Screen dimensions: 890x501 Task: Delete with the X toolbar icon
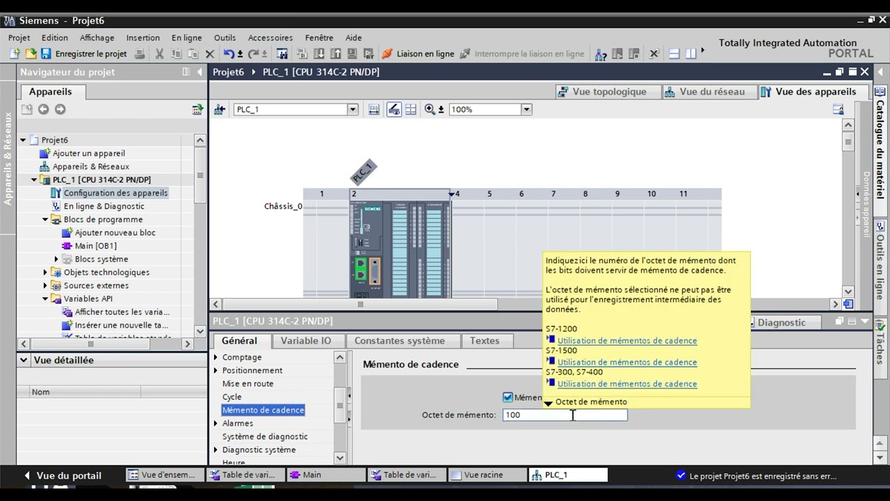pos(210,54)
